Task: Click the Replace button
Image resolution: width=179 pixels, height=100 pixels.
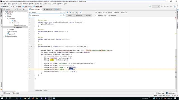Action: pyautogui.click(x=70, y=16)
